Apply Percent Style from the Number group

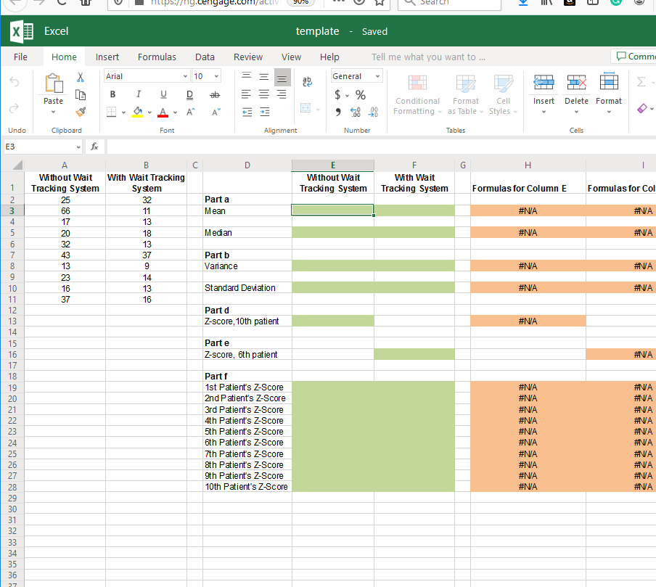[359, 94]
